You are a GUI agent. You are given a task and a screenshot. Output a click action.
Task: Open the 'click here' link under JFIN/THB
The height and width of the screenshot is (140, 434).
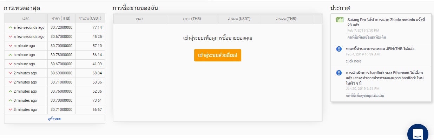(353, 61)
